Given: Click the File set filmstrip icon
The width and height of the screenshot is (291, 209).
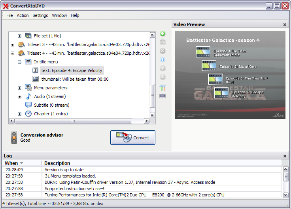Looking at the screenshot, I should click(x=28, y=36).
